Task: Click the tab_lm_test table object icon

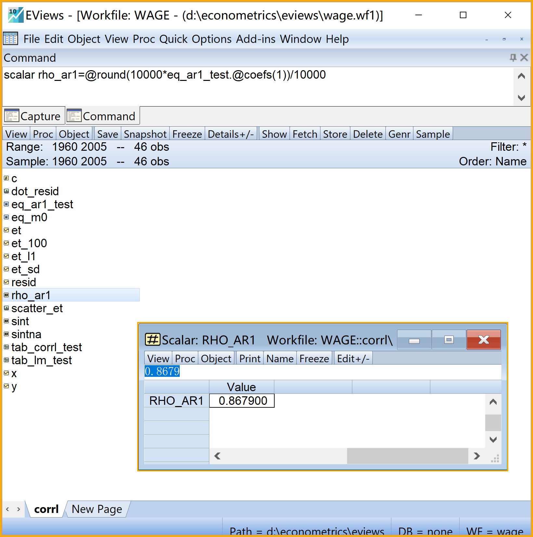Action: pyautogui.click(x=6, y=360)
